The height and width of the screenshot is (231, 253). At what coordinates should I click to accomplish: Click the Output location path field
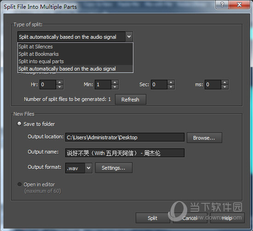click(x=125, y=137)
